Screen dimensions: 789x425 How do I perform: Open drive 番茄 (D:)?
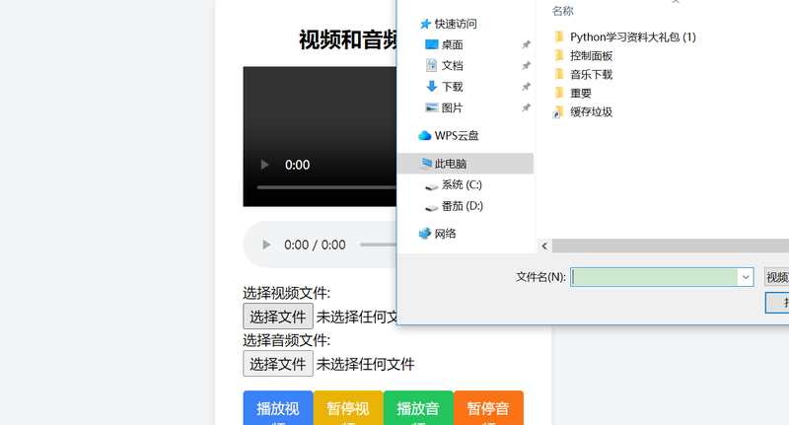tap(462, 206)
